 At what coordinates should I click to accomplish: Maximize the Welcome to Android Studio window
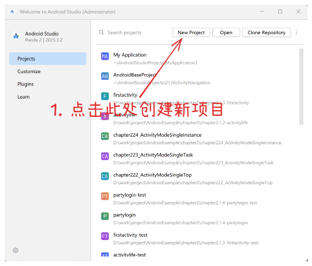tap(280, 12)
